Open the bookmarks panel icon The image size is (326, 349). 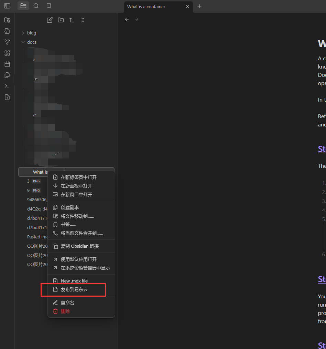pos(49,6)
